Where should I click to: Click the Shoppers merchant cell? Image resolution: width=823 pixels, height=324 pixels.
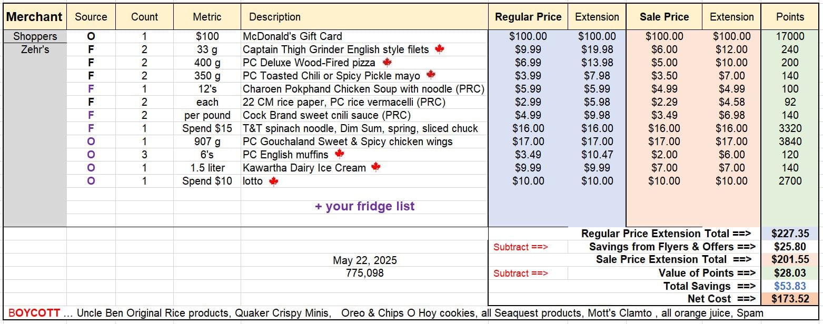coord(35,36)
